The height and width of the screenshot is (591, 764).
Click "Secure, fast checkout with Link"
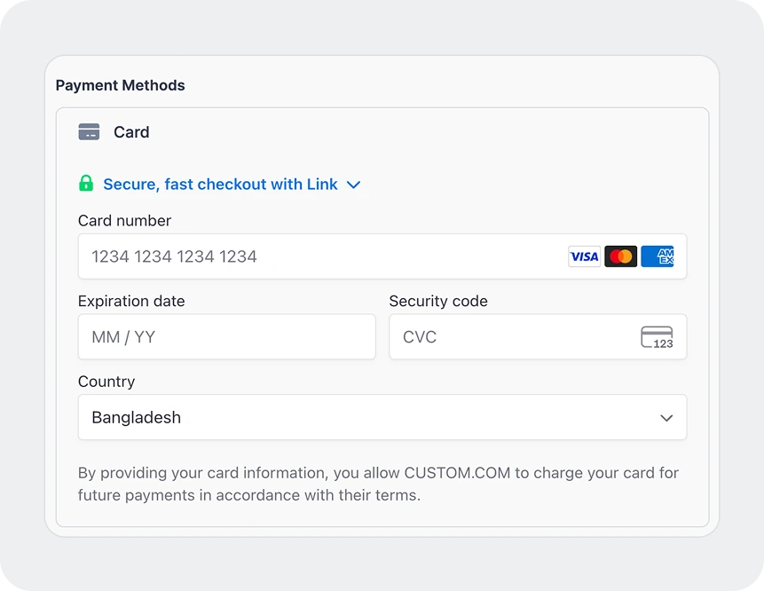[220, 185]
